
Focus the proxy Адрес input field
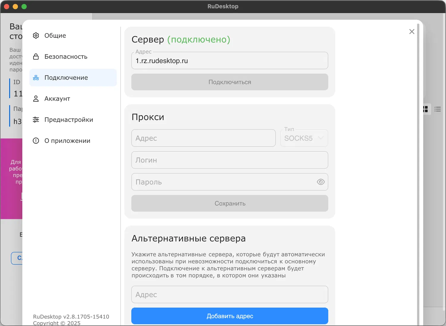point(204,138)
